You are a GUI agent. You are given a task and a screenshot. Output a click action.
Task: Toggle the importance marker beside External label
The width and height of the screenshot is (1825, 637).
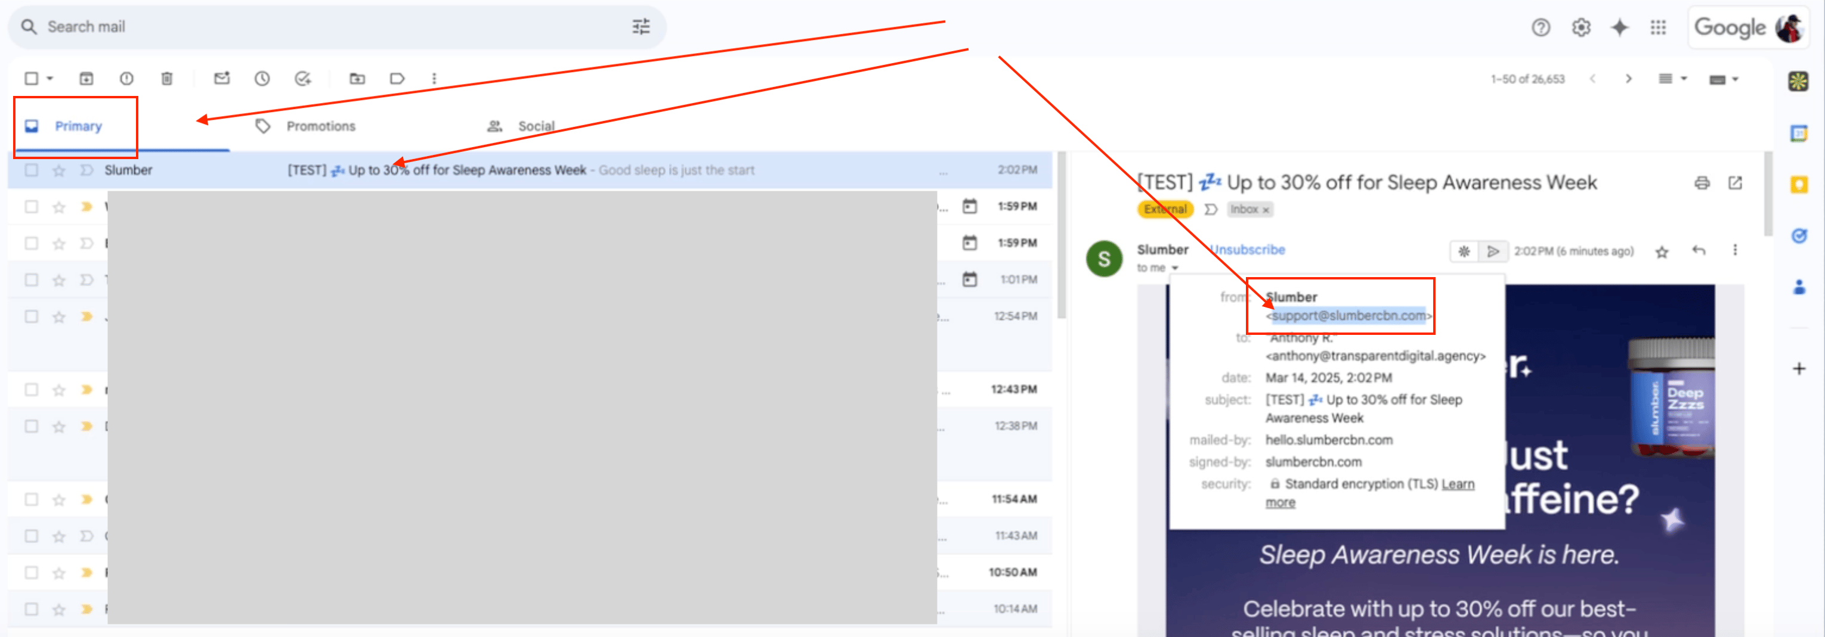(x=1211, y=210)
